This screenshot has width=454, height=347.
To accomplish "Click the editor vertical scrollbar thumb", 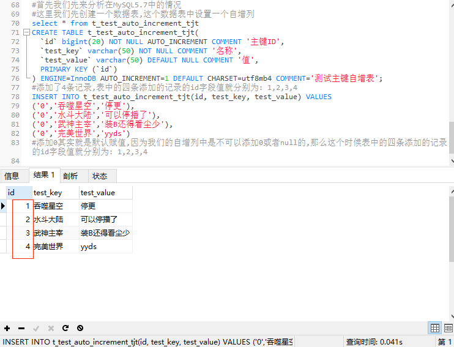I will [x=452, y=138].
